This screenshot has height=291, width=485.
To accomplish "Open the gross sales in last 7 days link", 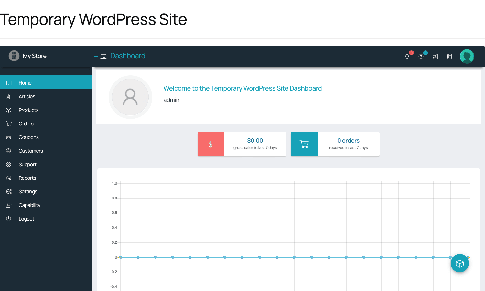I will [x=255, y=148].
